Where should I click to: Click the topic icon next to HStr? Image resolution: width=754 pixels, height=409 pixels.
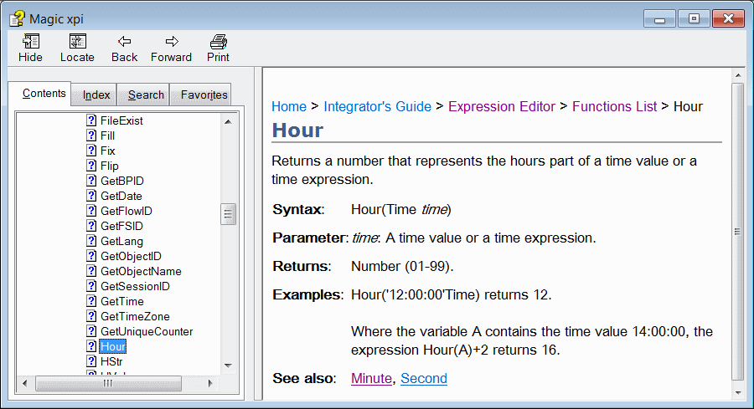point(91,361)
